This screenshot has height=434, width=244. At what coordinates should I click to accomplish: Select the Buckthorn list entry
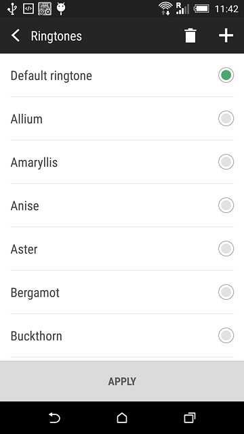[122, 336]
